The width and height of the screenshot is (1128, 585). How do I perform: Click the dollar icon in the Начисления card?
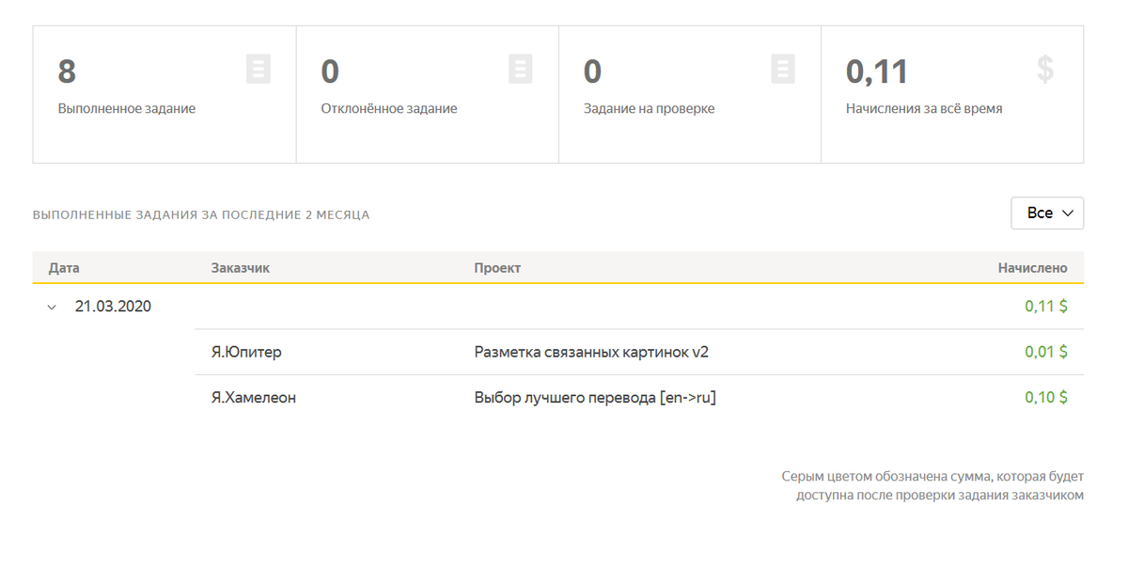[1043, 68]
